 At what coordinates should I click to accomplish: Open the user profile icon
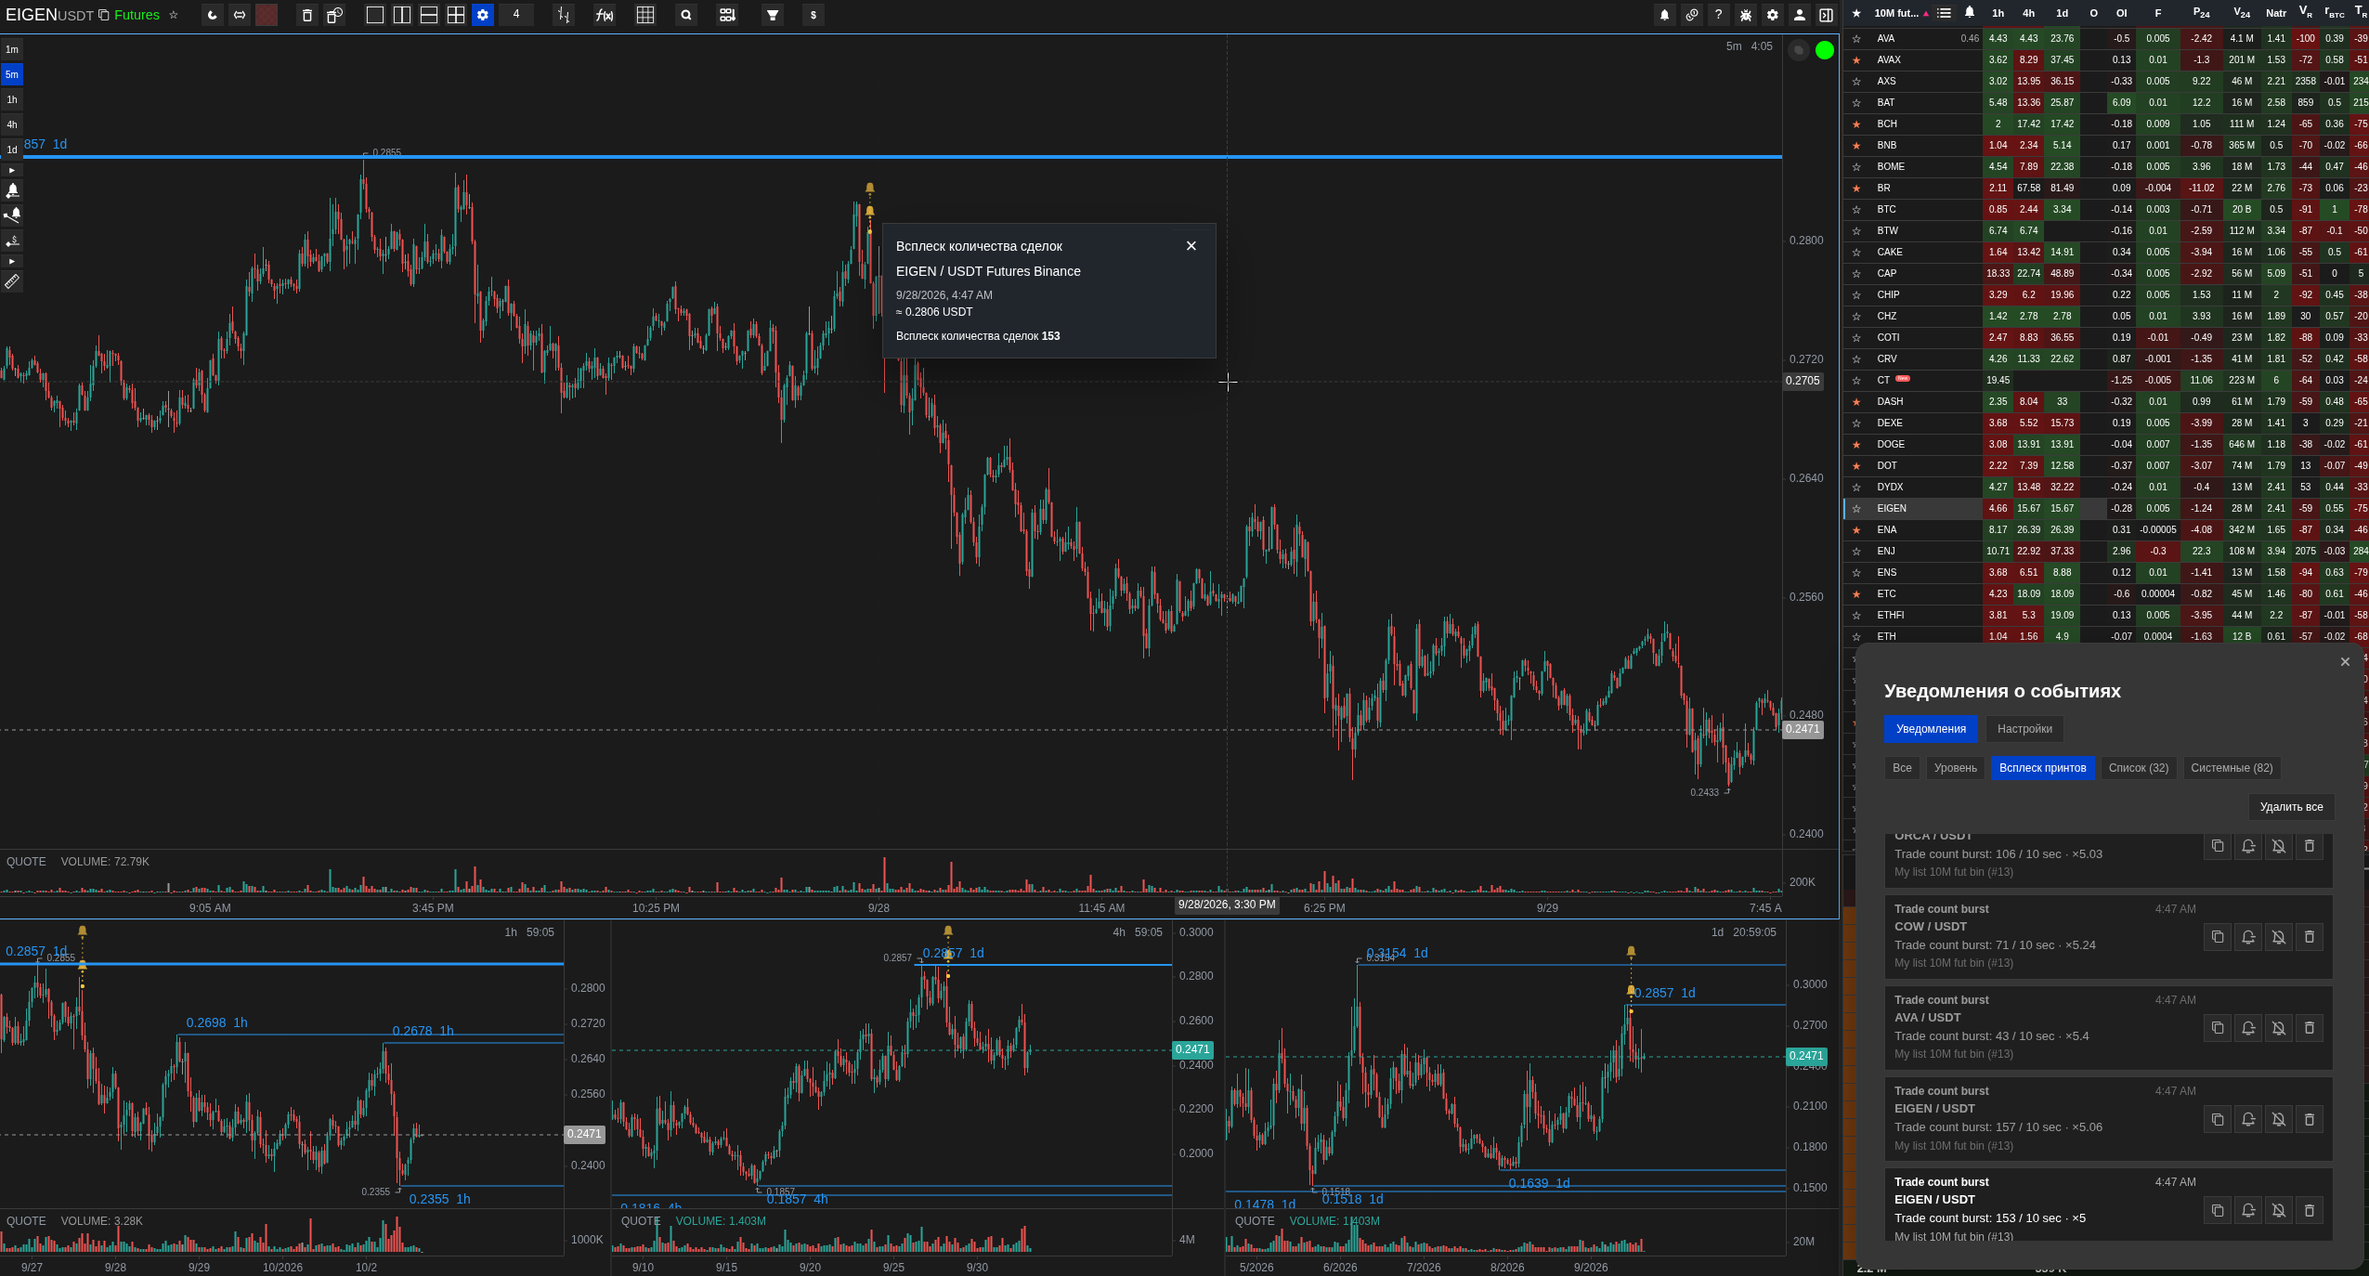[1800, 15]
